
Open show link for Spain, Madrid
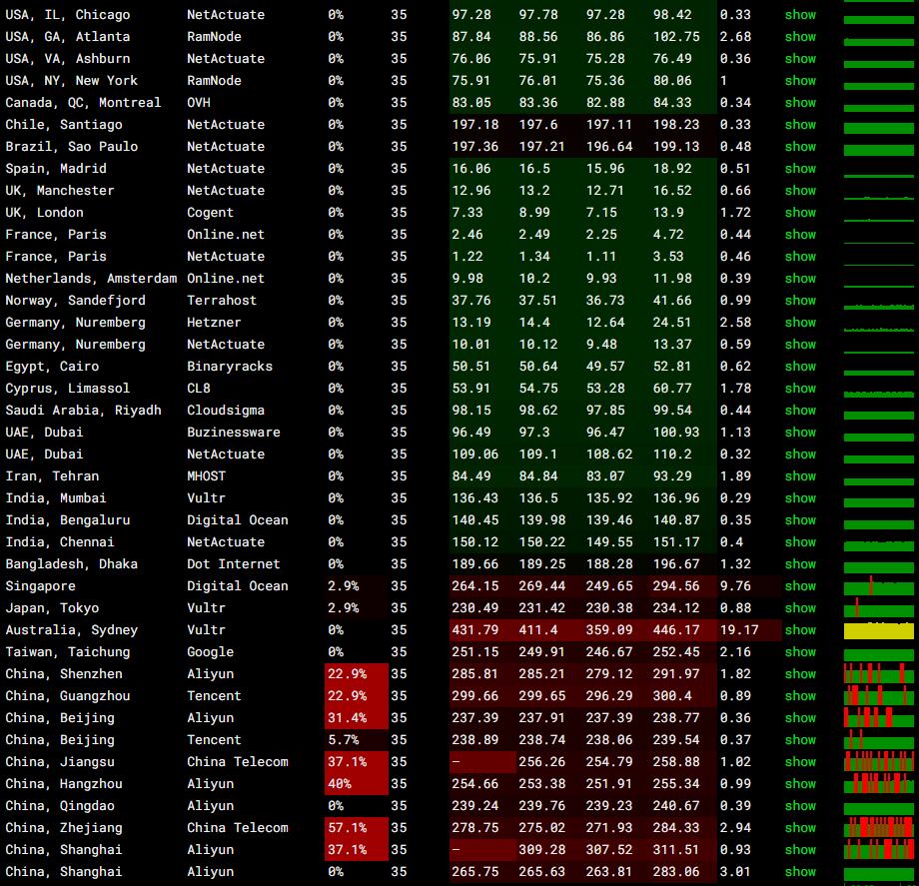(800, 168)
